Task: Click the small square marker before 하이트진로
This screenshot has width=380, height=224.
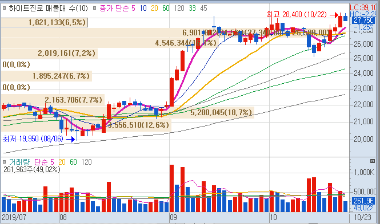Action: pos(4,8)
